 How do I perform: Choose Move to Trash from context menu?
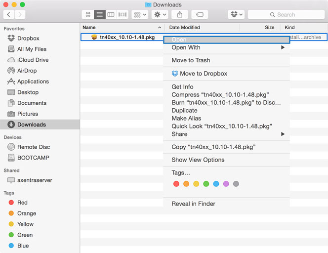point(191,60)
